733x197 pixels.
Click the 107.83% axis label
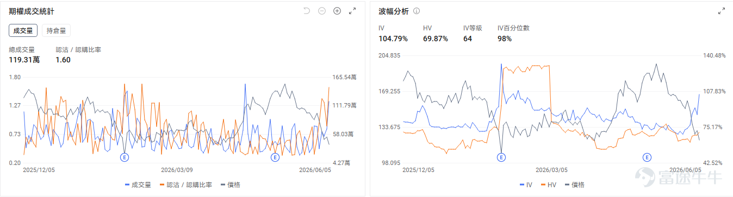tap(714, 92)
